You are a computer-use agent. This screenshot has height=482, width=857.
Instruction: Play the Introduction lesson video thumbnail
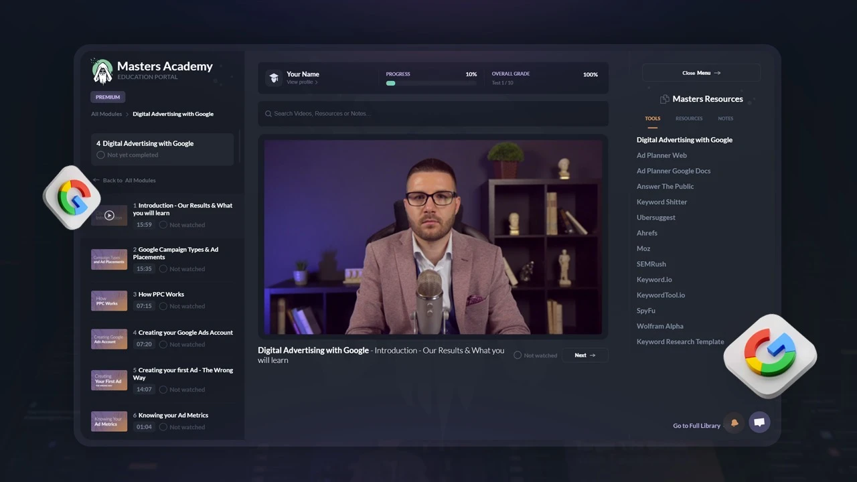coord(109,216)
